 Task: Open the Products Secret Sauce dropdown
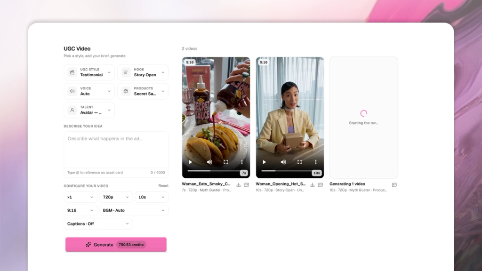click(x=143, y=91)
